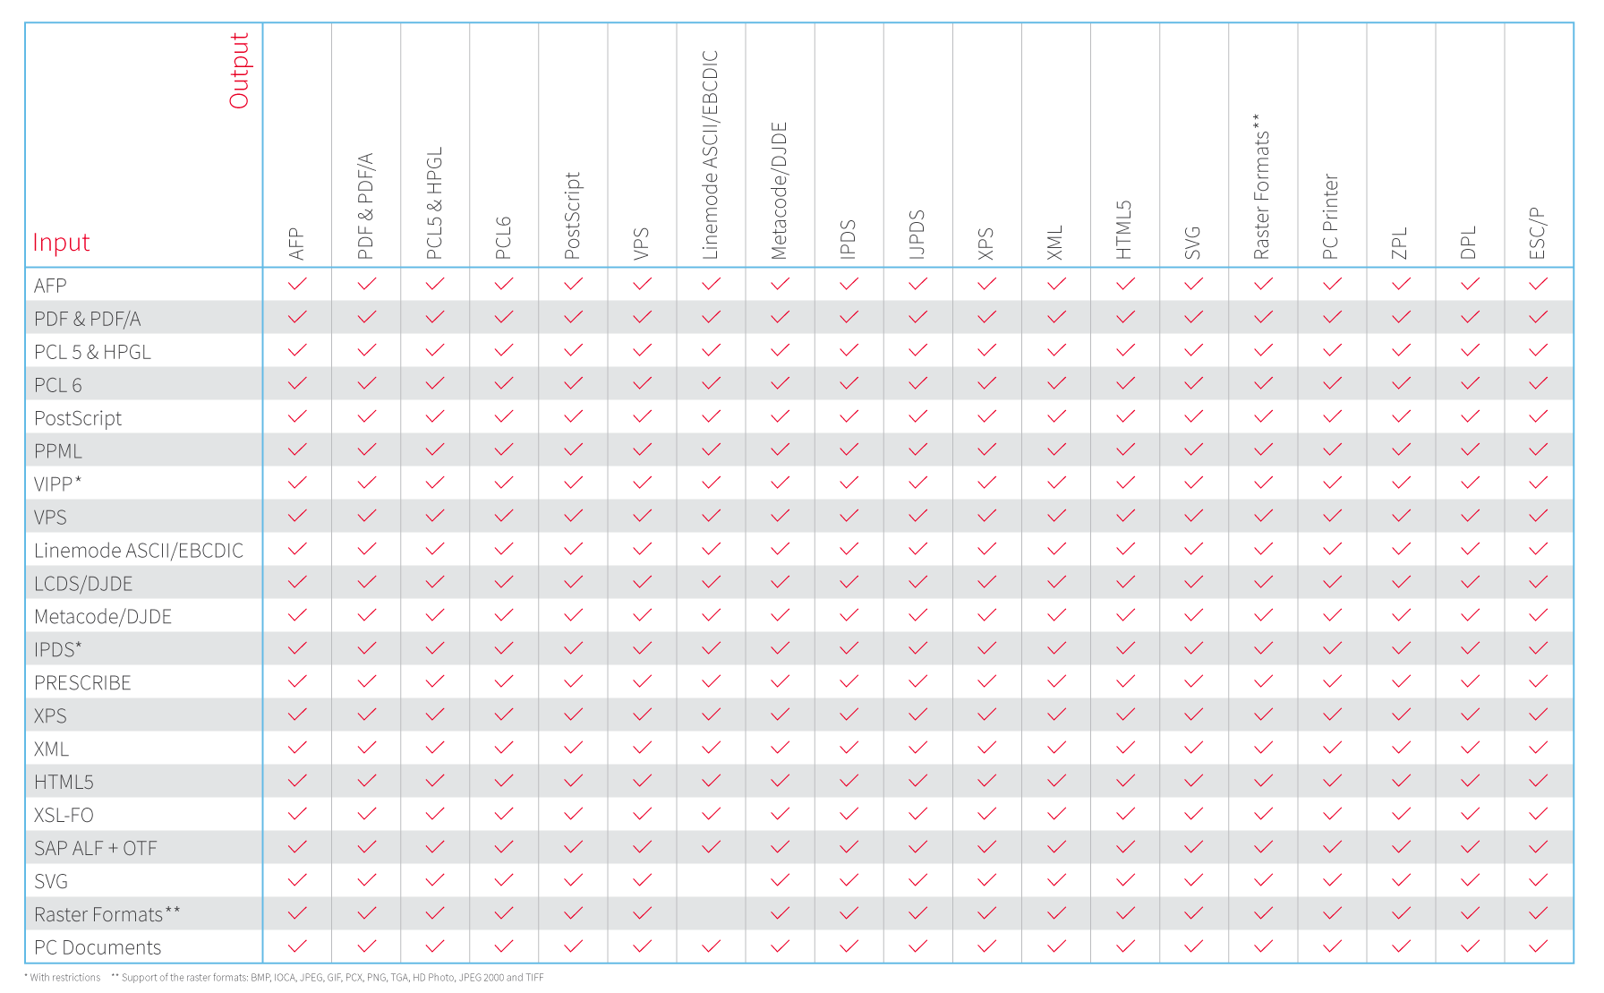
Task: Click the VPS output column header
Action: click(x=642, y=244)
